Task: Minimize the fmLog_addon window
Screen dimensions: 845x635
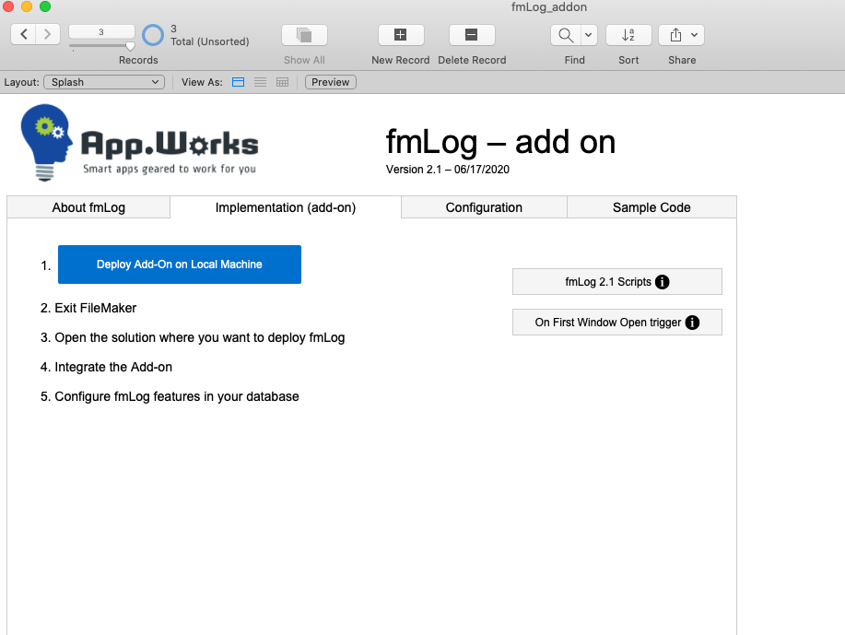Action: (27, 6)
